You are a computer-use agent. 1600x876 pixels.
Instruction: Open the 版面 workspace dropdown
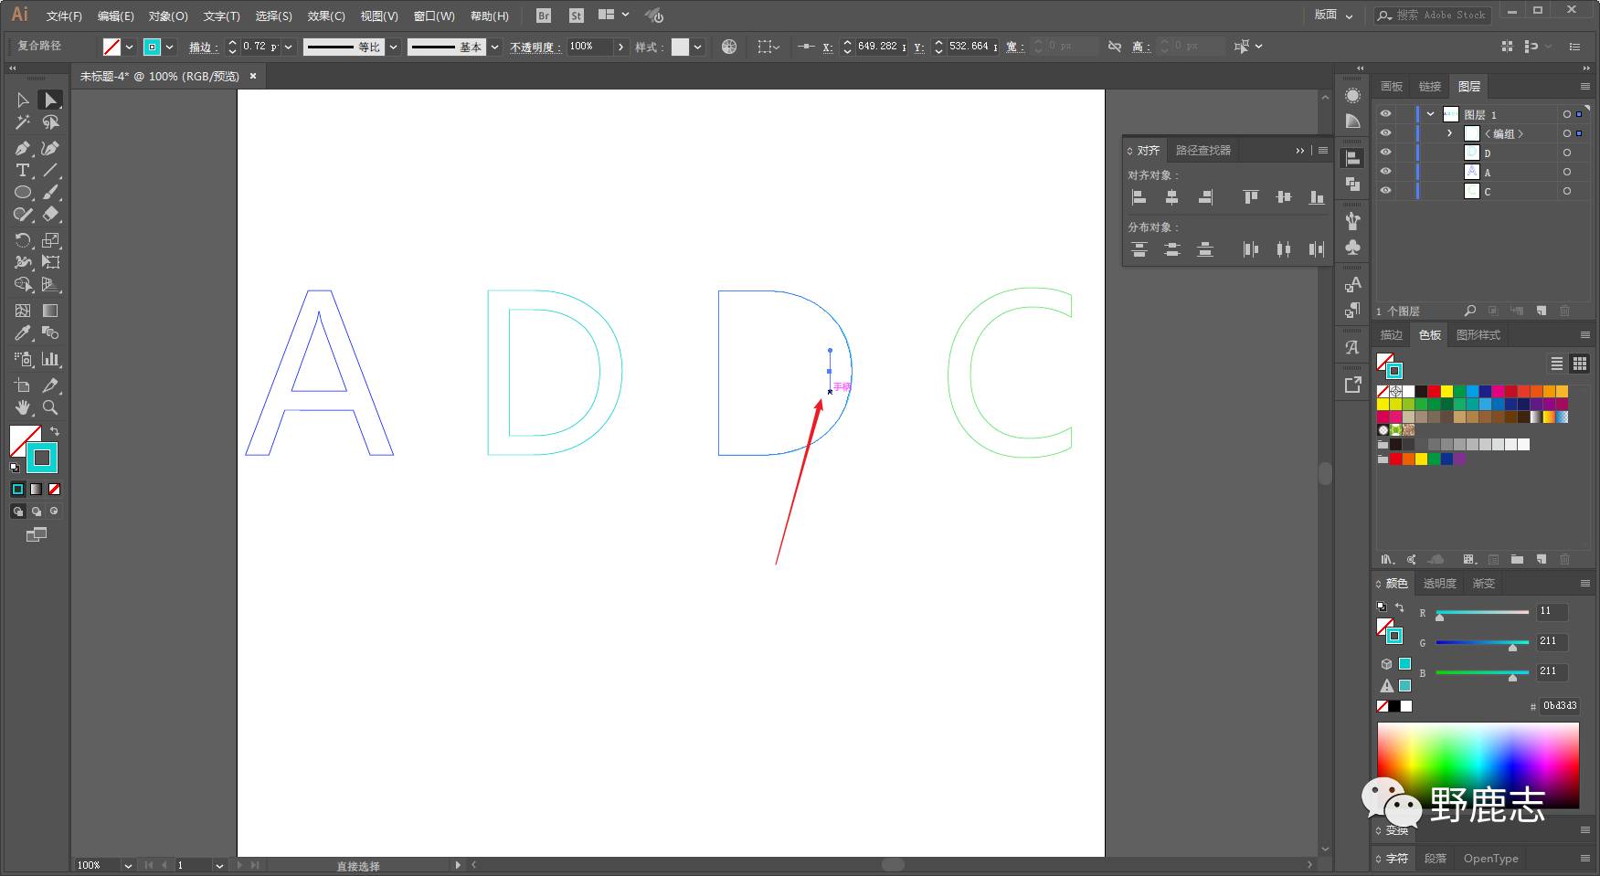[x=1333, y=15]
